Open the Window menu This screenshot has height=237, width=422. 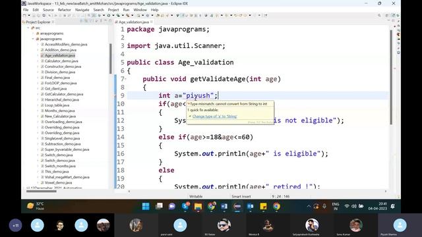click(140, 10)
